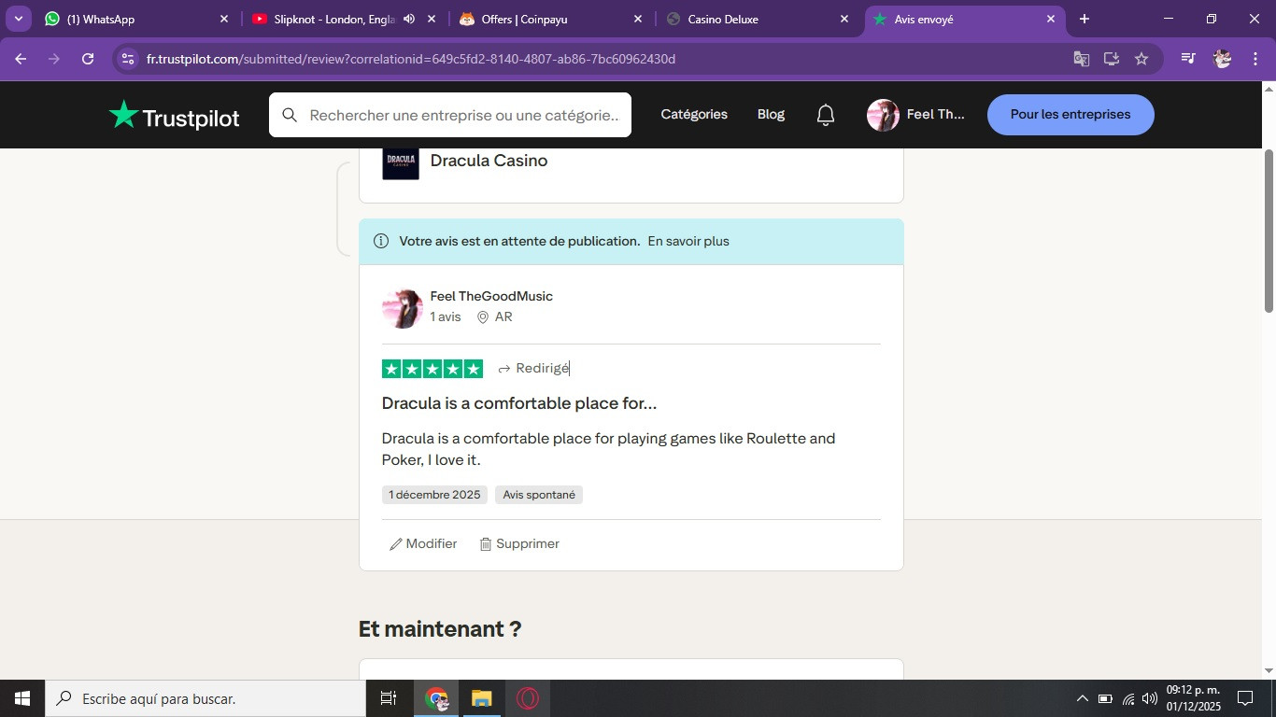
Task: Click the browser address bar URL
Action: point(411,59)
